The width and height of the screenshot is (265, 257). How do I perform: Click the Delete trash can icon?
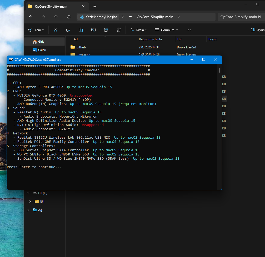click(x=119, y=30)
